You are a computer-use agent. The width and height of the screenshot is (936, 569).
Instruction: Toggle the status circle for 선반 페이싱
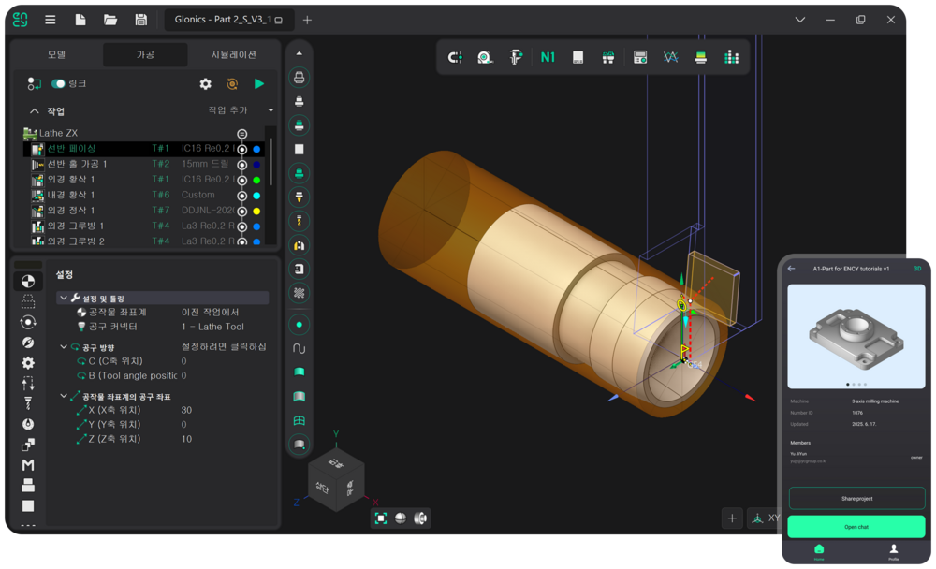tap(242, 149)
